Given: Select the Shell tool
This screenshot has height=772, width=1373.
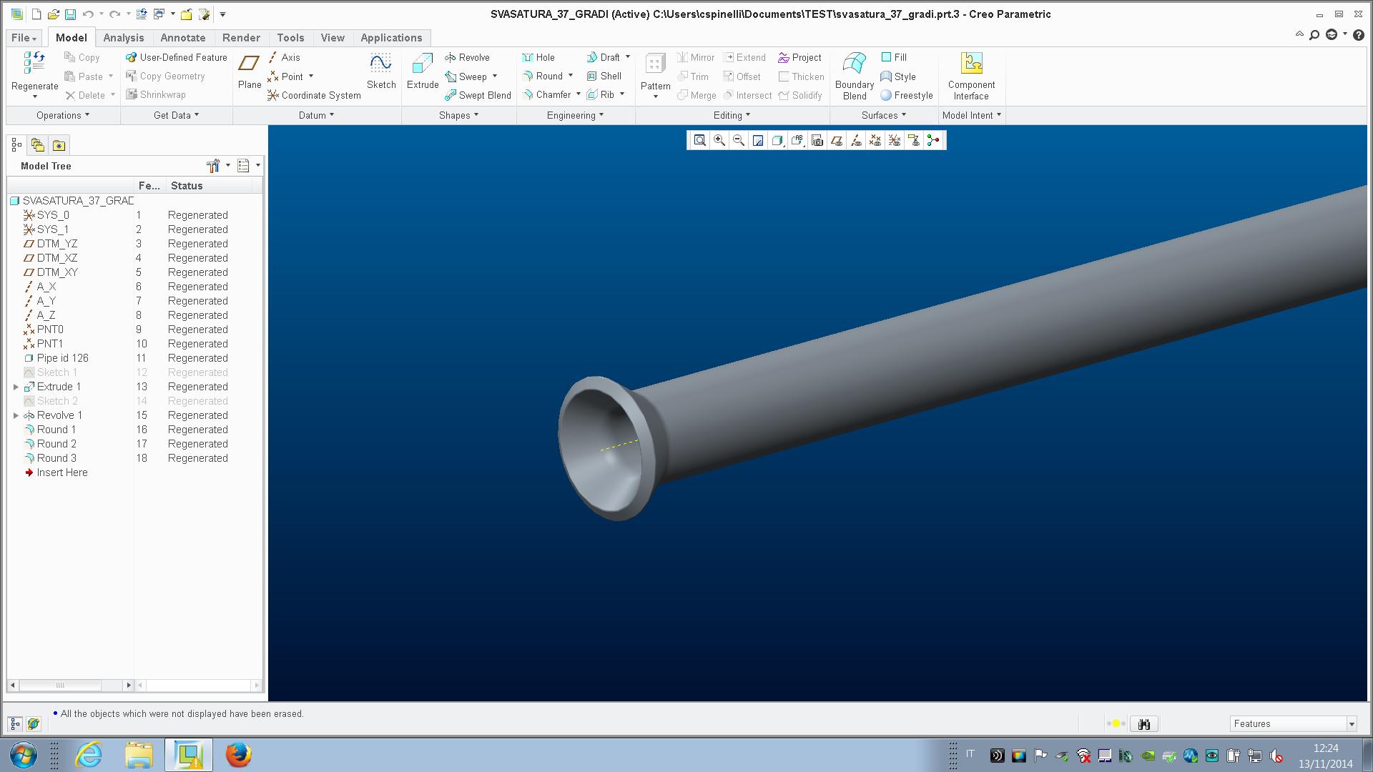Looking at the screenshot, I should pos(604,76).
